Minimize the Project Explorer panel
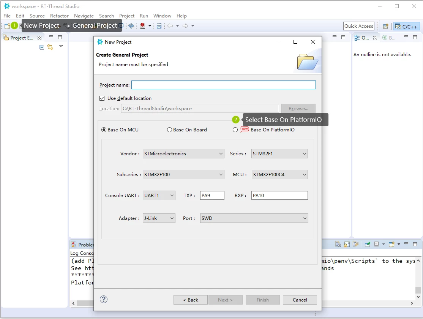Image resolution: width=423 pixels, height=319 pixels. click(x=51, y=36)
